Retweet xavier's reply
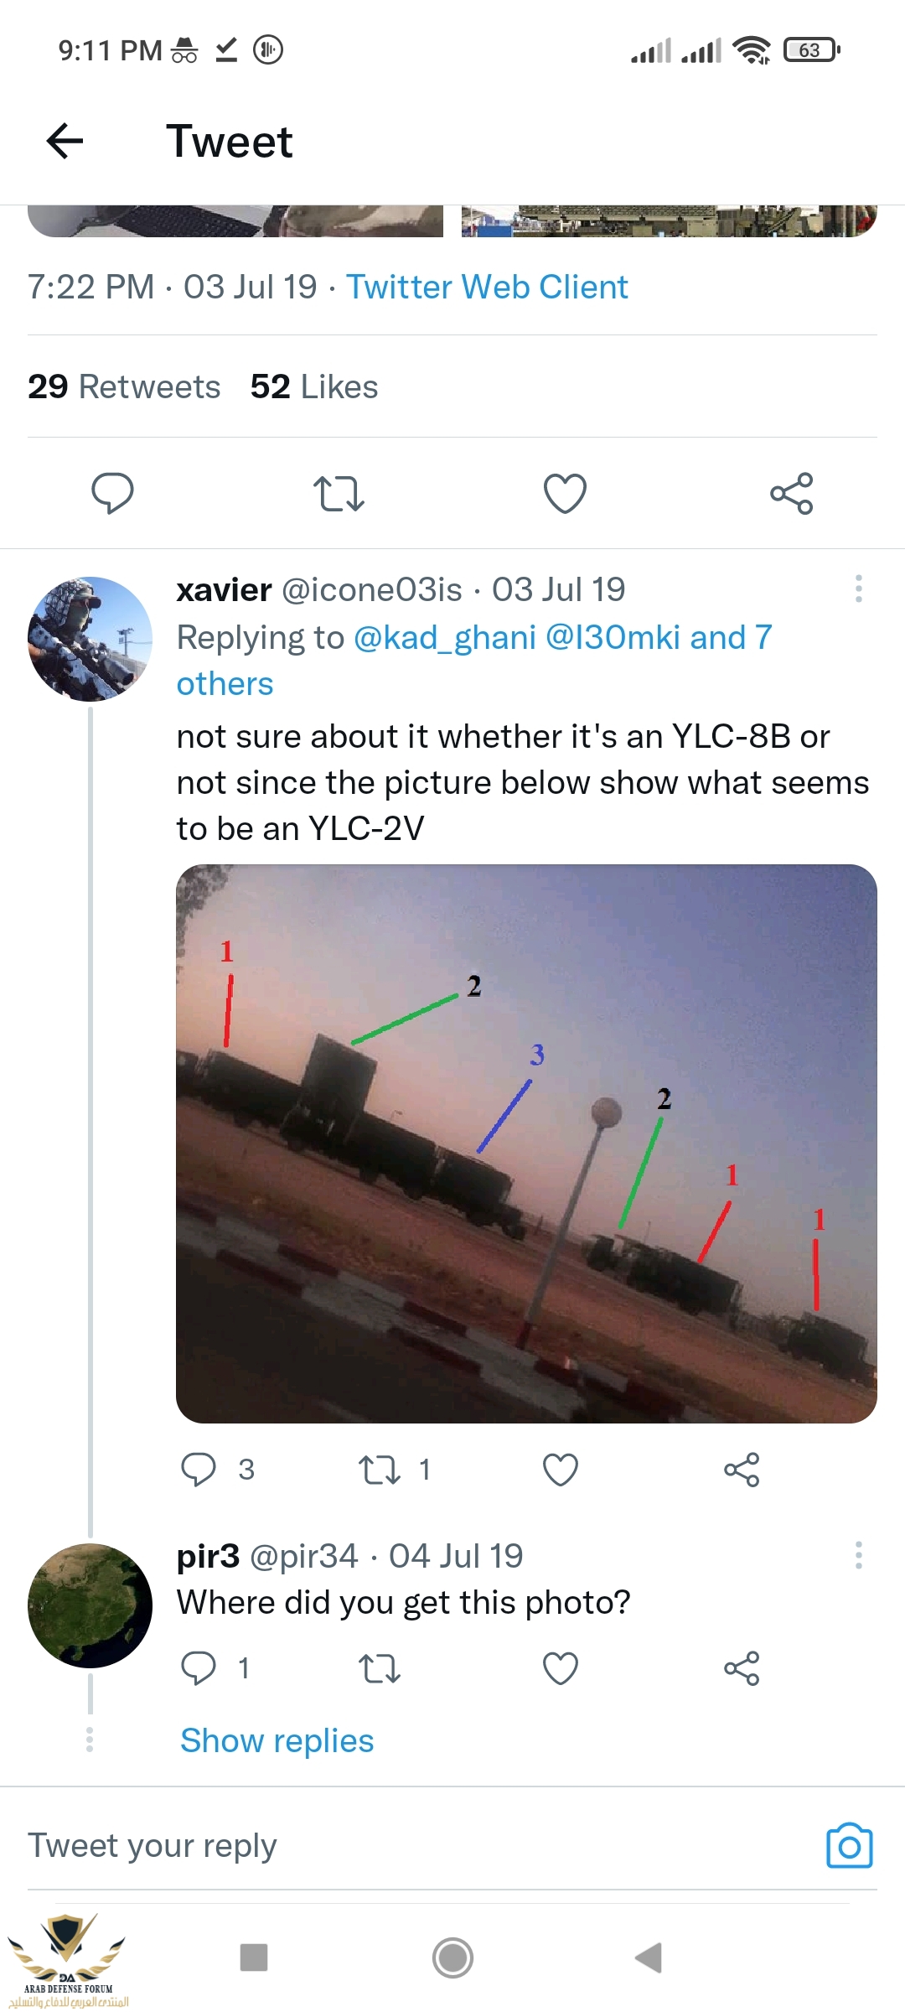This screenshot has height=2012, width=905. point(380,1470)
